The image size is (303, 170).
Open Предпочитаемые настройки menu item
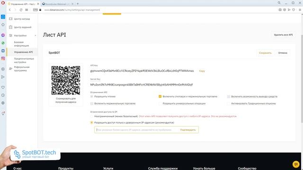tap(24, 60)
